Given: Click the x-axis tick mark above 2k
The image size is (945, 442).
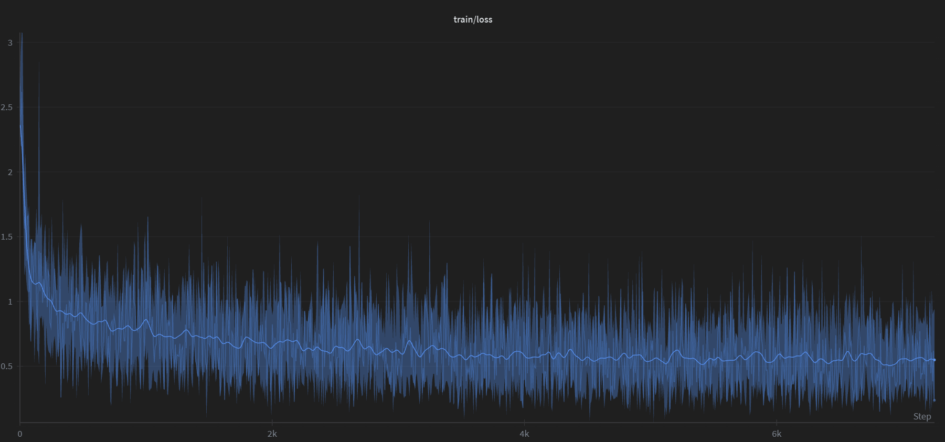Looking at the screenshot, I should click(x=272, y=424).
